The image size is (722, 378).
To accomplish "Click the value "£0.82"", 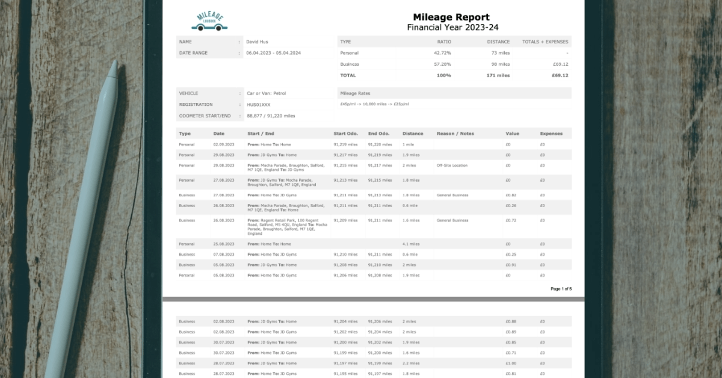I will pyautogui.click(x=511, y=195).
